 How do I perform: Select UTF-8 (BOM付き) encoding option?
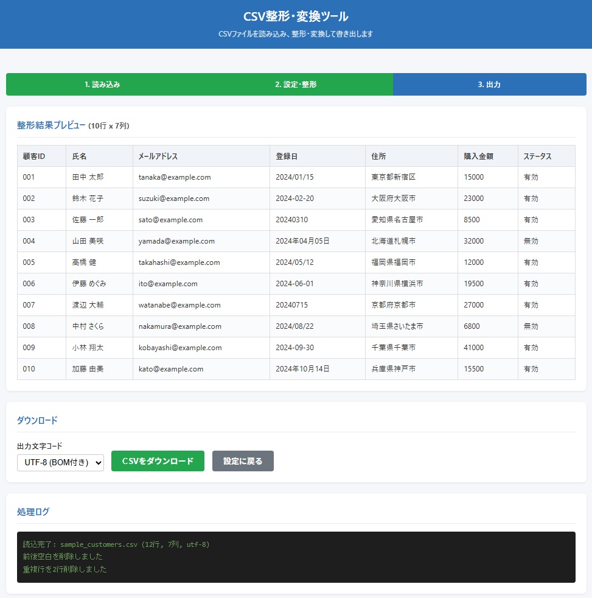(x=60, y=462)
